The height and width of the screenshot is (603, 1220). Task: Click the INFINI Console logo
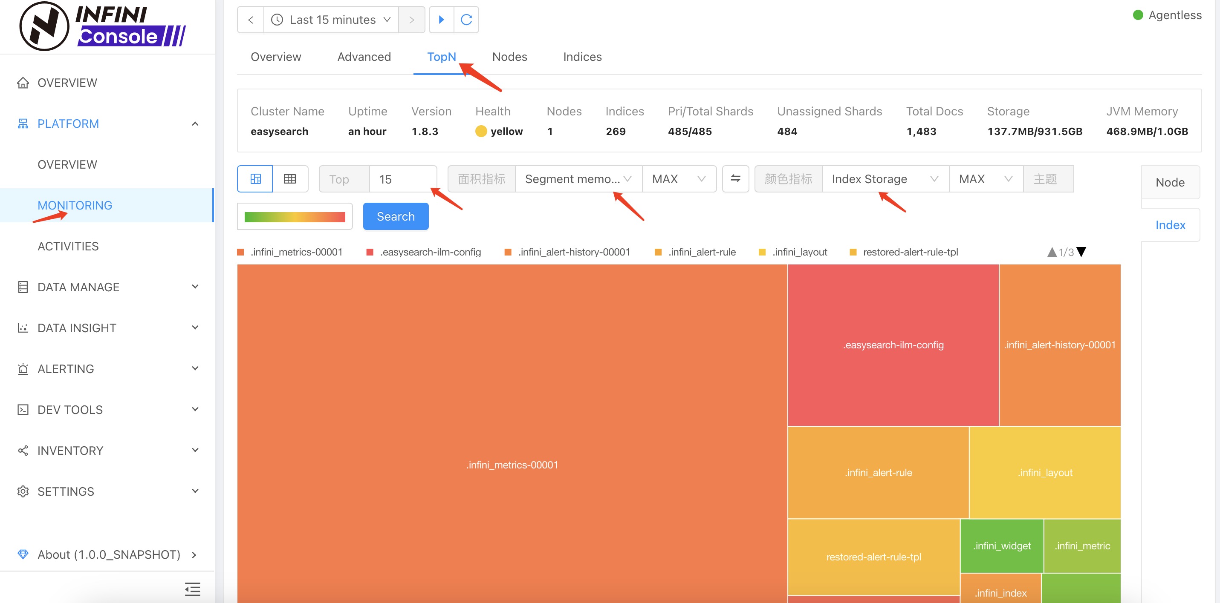(x=103, y=26)
